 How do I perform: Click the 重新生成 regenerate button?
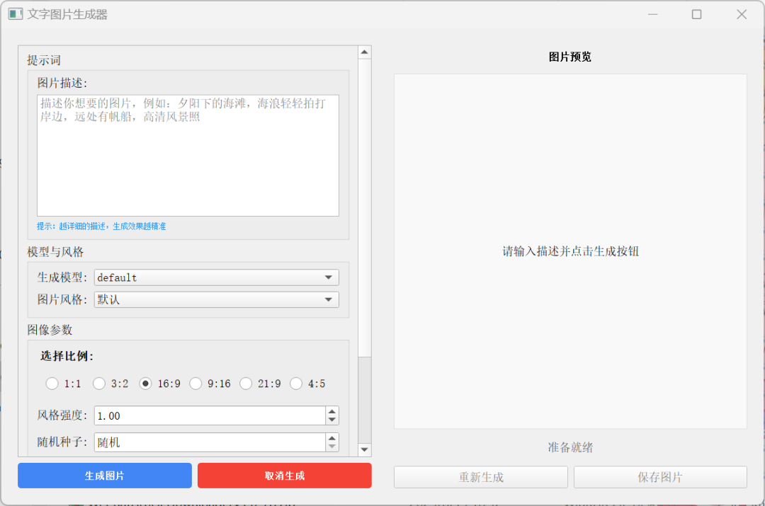[481, 476]
